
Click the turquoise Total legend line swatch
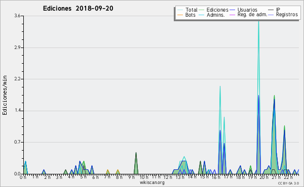tap(180, 10)
